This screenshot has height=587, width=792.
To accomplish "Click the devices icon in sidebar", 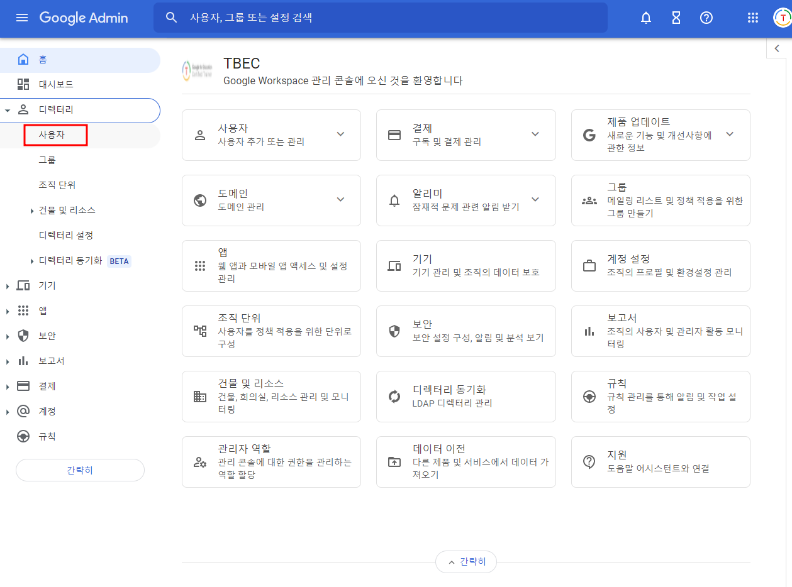I will point(23,285).
